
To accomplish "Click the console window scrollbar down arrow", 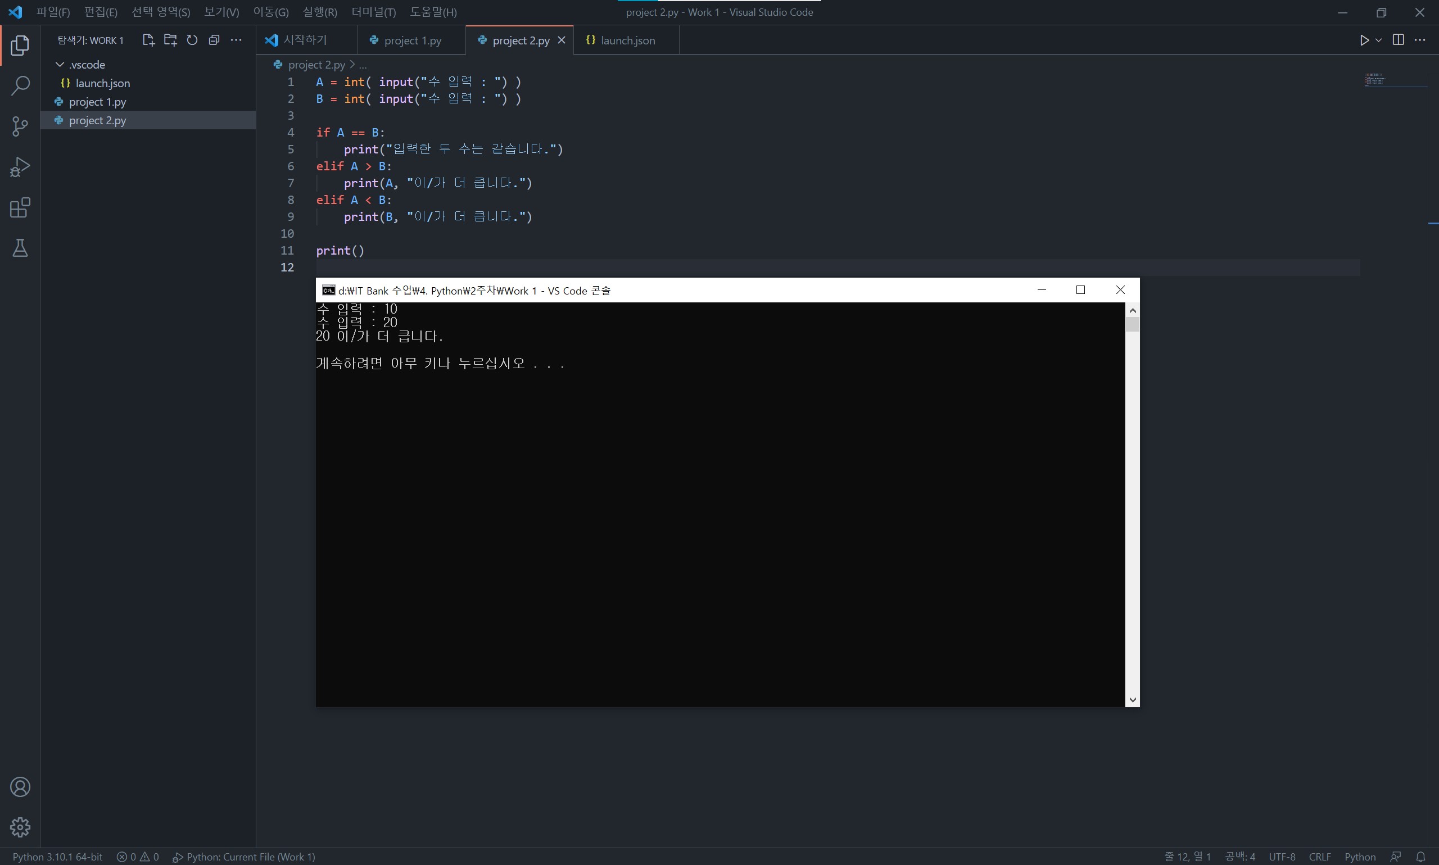I will (1132, 699).
